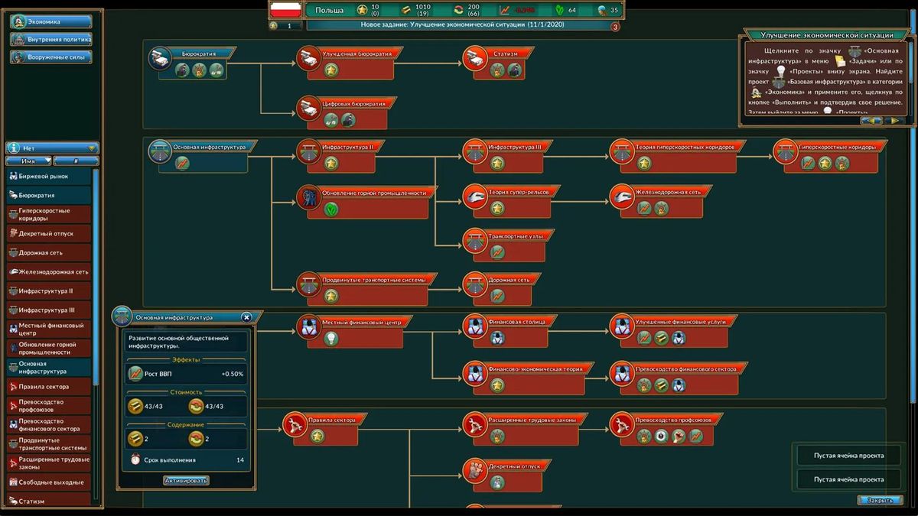Open the Гиперскоростные коридоры node icon
This screenshot has height=516, width=918.
(x=786, y=151)
